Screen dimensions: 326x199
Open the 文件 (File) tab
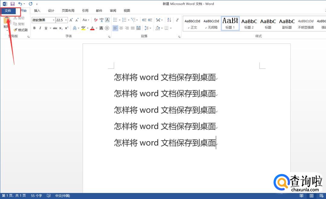pos(8,11)
